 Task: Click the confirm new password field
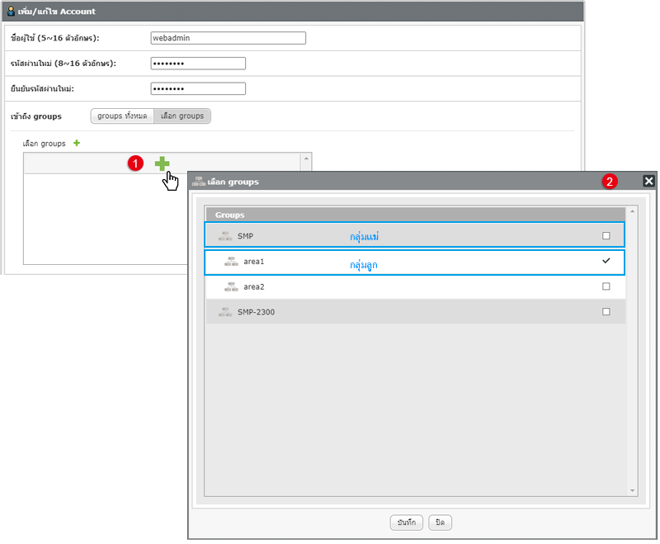(198, 88)
